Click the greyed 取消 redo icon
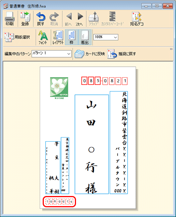The width and height of the screenshot is (176, 217). 54,19
